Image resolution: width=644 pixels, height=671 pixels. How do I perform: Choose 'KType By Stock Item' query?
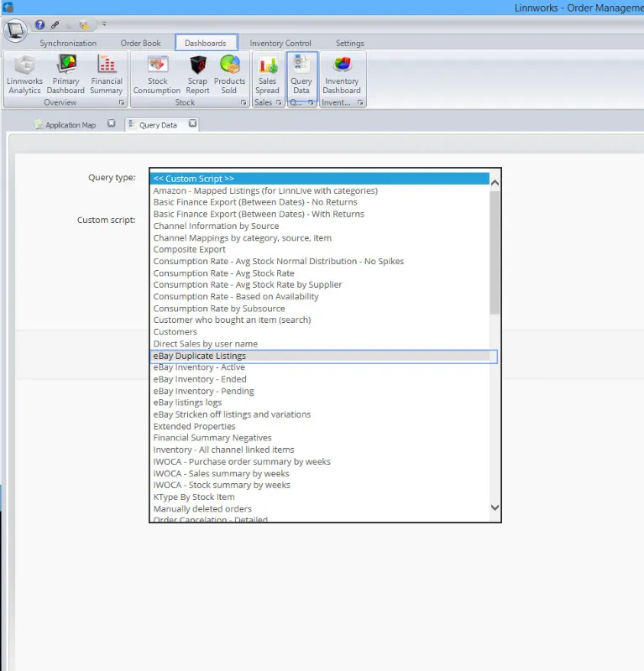click(320, 497)
